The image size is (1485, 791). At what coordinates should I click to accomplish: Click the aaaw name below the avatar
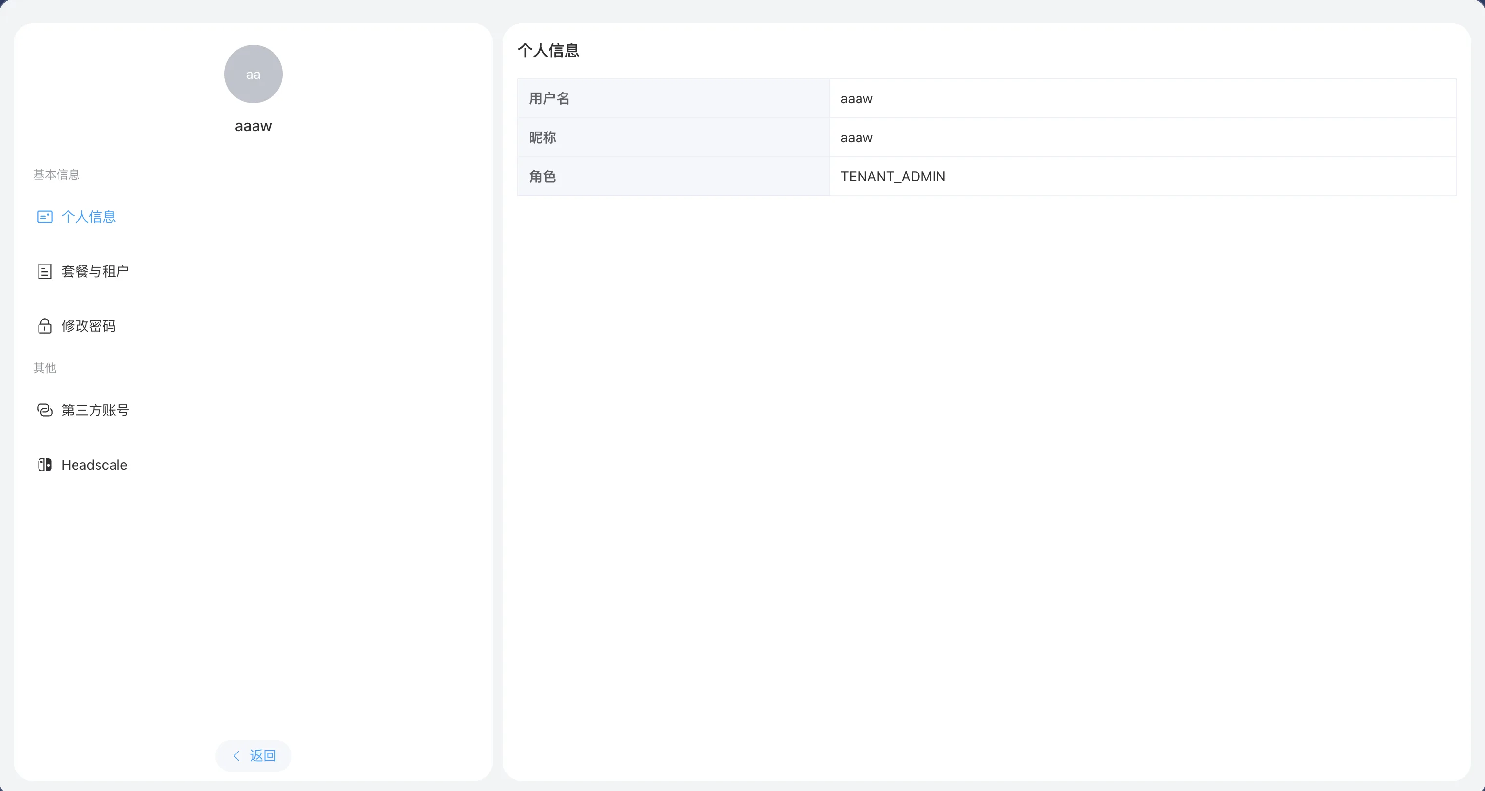coord(253,126)
